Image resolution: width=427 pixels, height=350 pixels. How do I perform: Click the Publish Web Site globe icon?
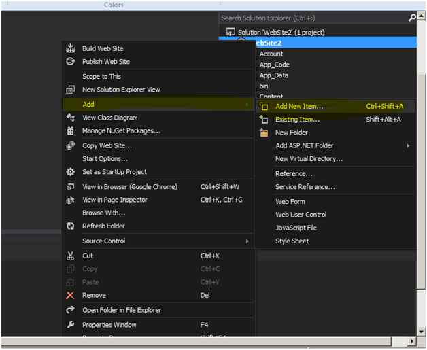pos(69,62)
